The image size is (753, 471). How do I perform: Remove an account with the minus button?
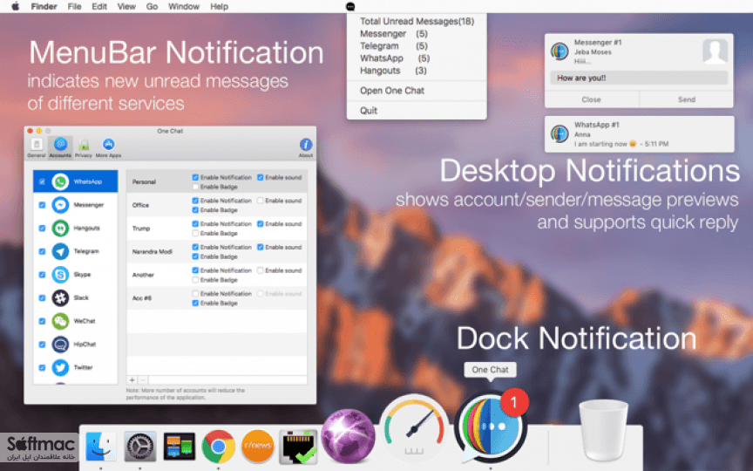143,379
